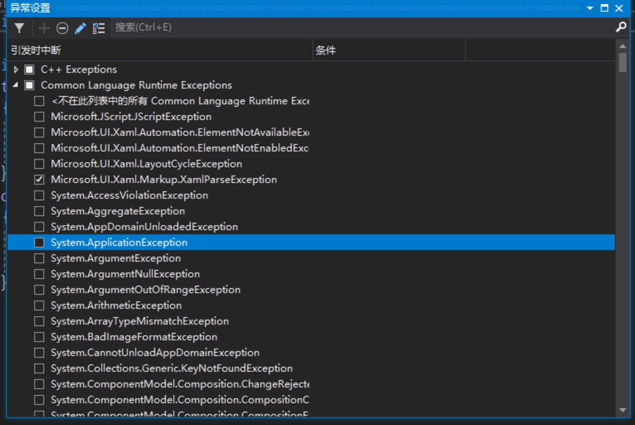Maximize the exception settings panel

click(604, 8)
